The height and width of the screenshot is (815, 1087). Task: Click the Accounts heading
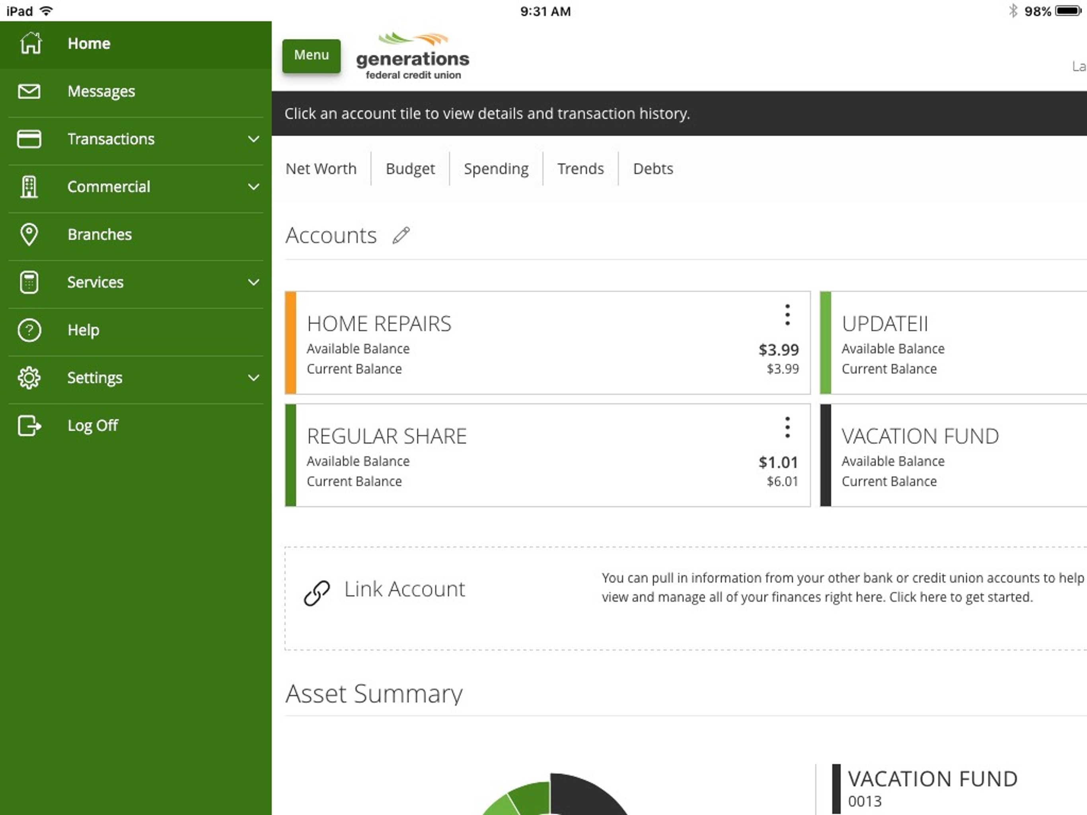(331, 236)
